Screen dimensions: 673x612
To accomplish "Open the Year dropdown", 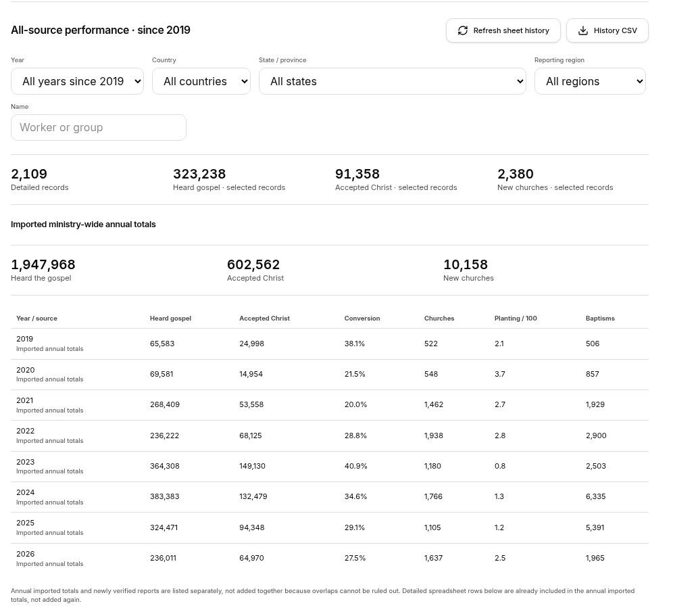I will (77, 81).
